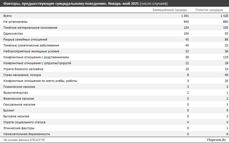Click value 30 for конфликты с родственниками
The height and width of the screenshot is (143, 229).
click(x=187, y=57)
